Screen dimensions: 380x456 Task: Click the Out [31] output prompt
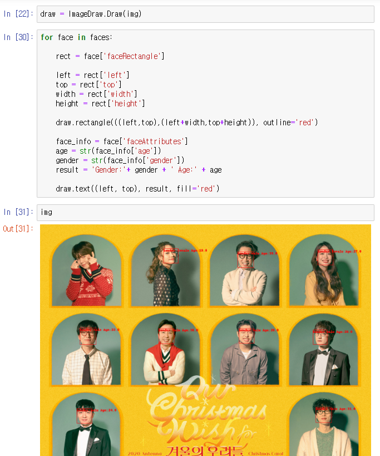coord(18,229)
